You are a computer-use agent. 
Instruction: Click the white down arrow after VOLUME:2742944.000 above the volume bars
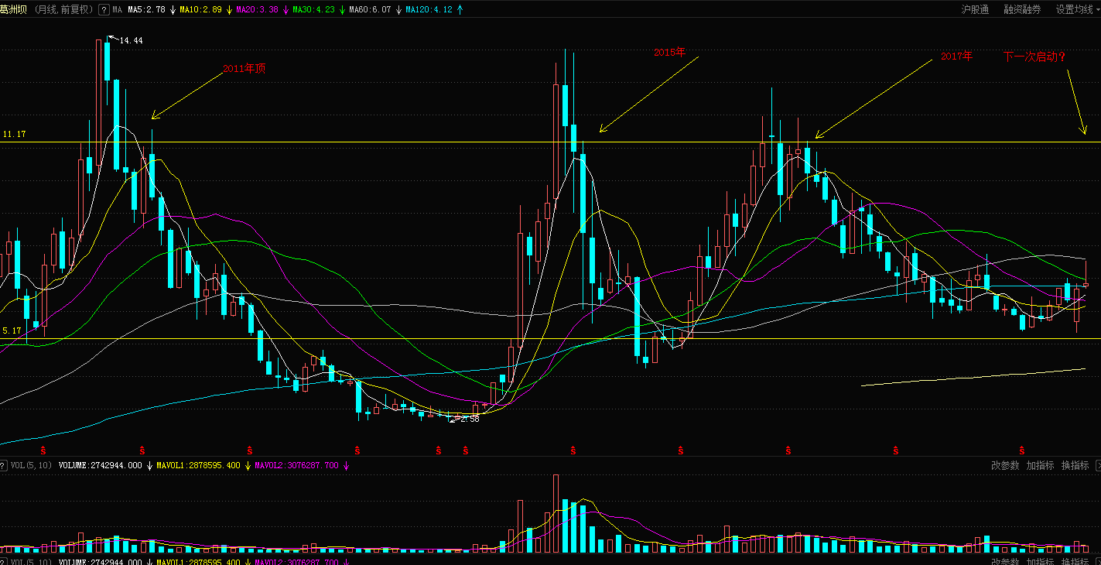(149, 465)
